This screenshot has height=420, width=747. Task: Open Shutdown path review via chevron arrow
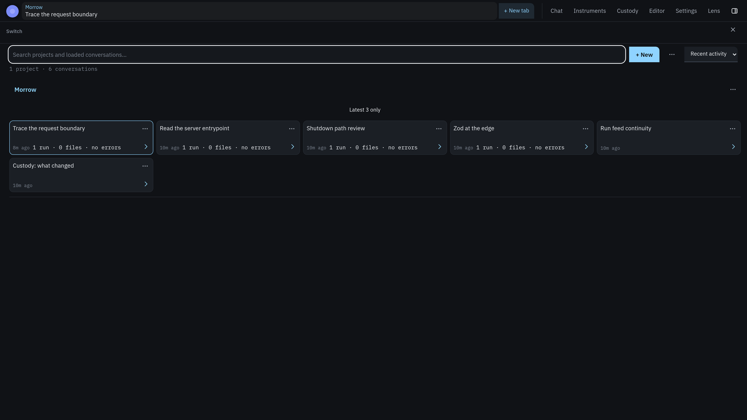pos(440,147)
